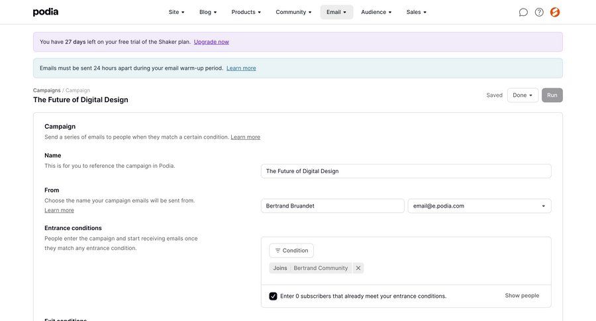
Task: Open the Community menu
Action: click(x=294, y=12)
